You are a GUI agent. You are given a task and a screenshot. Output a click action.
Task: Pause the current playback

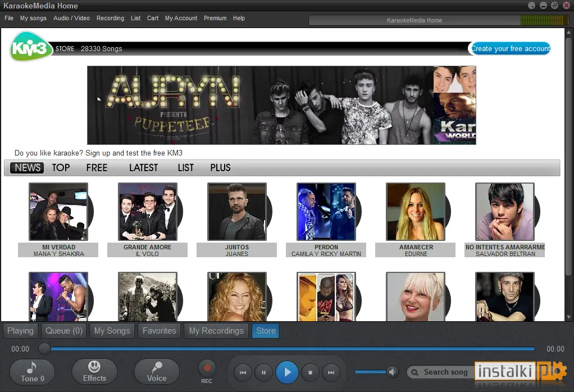[263, 372]
